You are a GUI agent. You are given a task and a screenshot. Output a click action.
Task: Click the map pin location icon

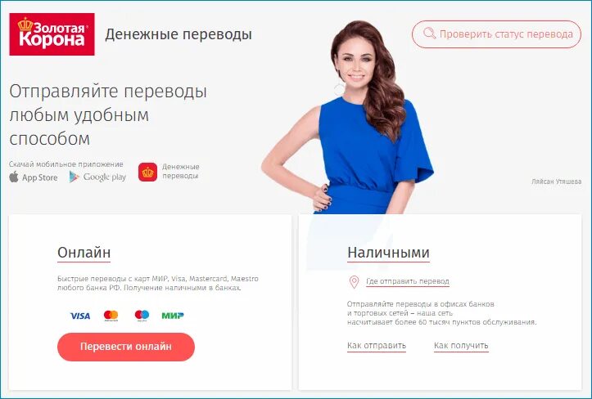(354, 282)
